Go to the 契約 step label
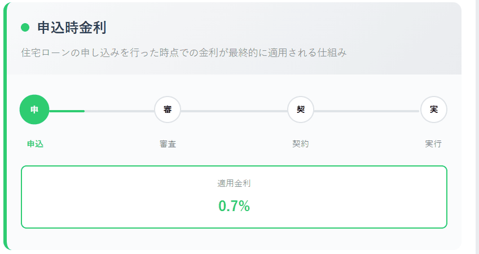This screenshot has height=254, width=479. [x=301, y=144]
